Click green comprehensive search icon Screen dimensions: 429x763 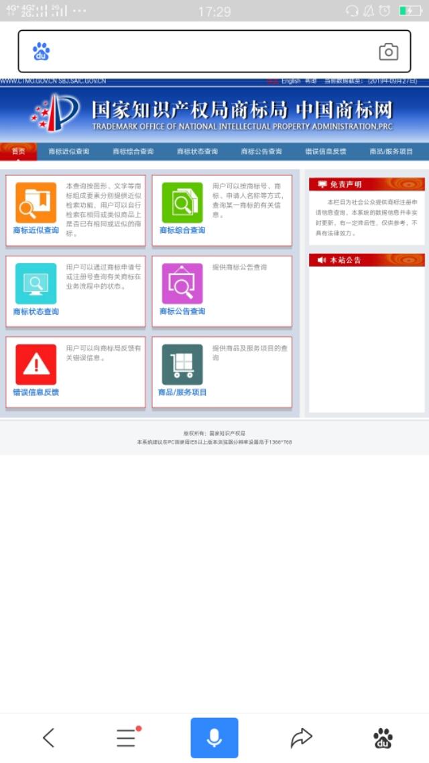click(x=182, y=203)
